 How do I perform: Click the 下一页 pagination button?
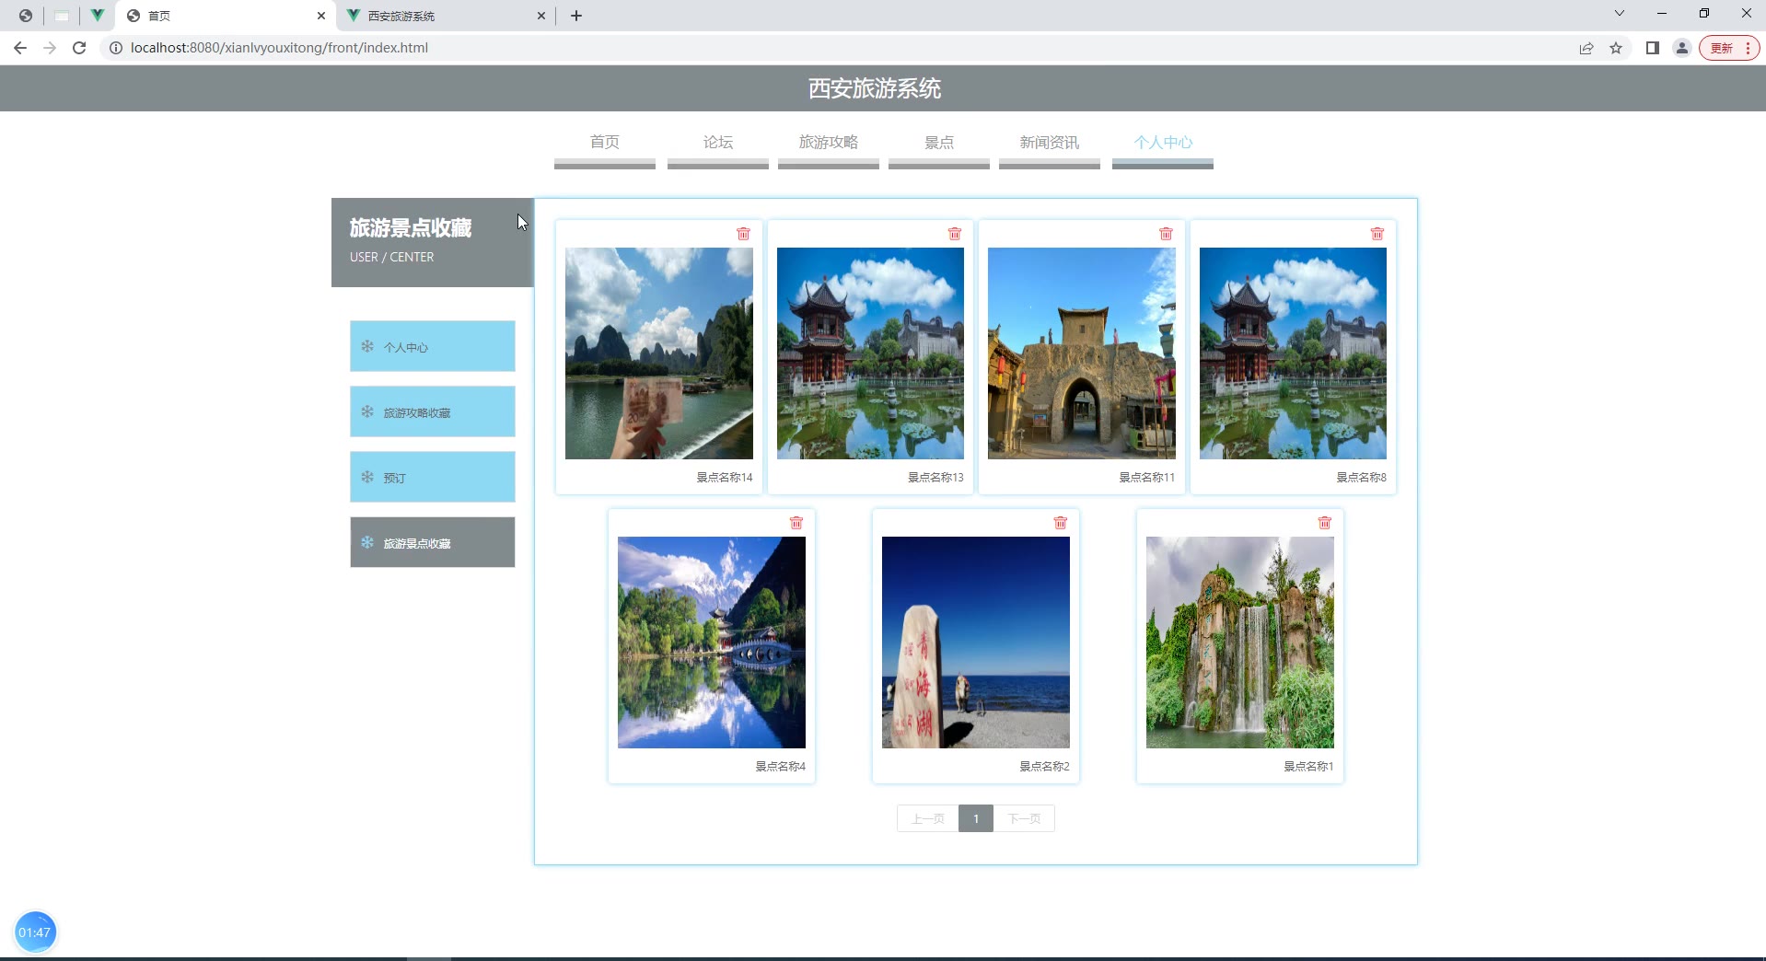tap(1024, 818)
